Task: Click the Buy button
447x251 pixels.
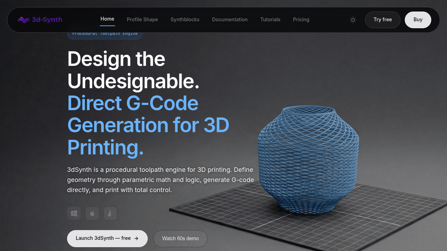Action: pos(418,20)
